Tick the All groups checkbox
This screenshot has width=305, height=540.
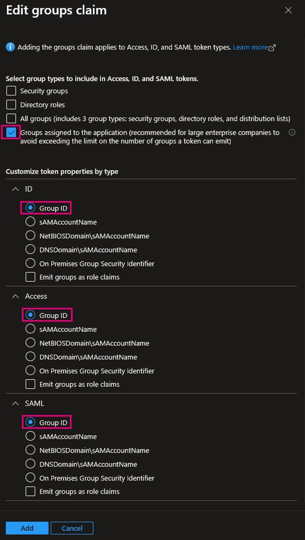(x=11, y=118)
